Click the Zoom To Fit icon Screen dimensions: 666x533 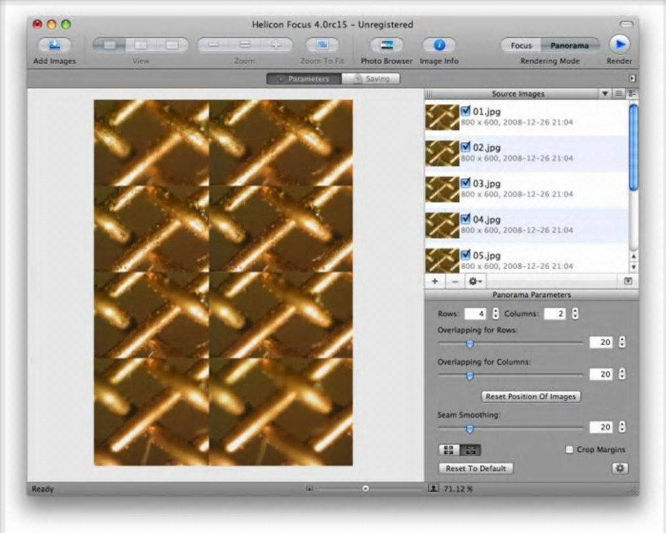coord(322,46)
